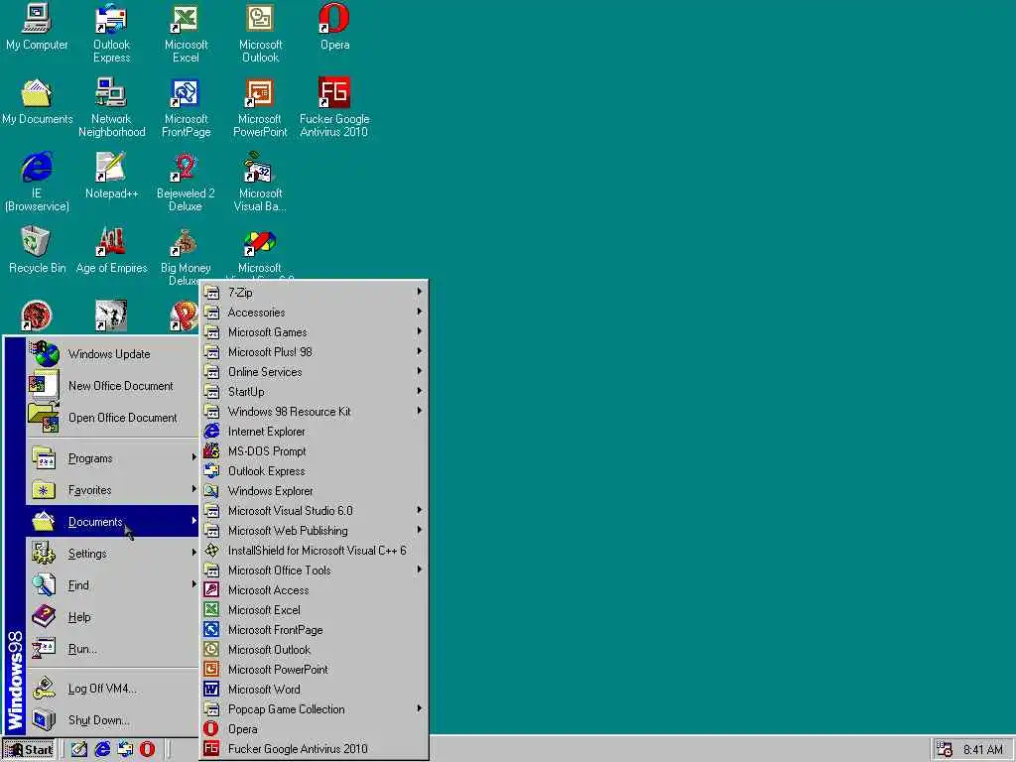Open Outlook Express desktop shortcut
Image resolution: width=1016 pixels, height=762 pixels.
[x=111, y=33]
